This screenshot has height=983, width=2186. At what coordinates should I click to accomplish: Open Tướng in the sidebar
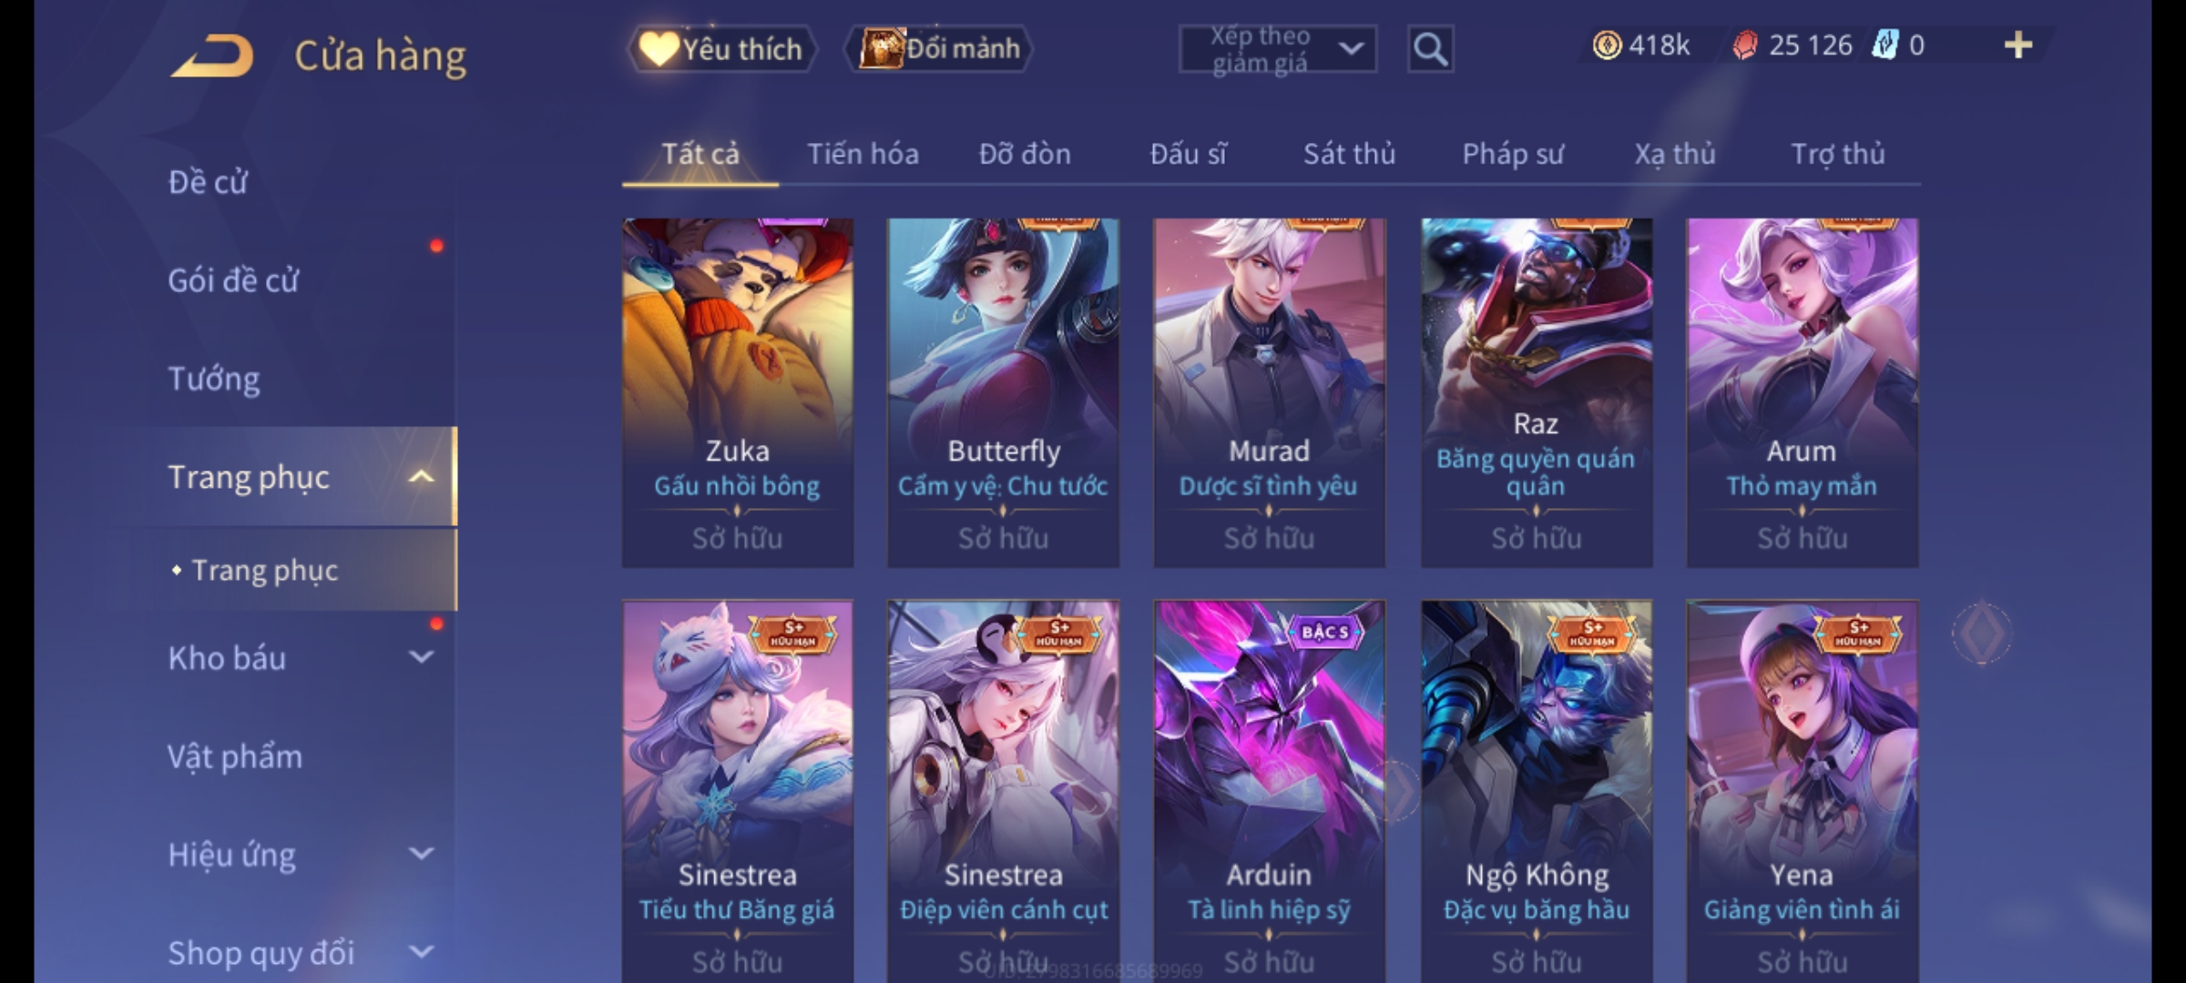(214, 379)
